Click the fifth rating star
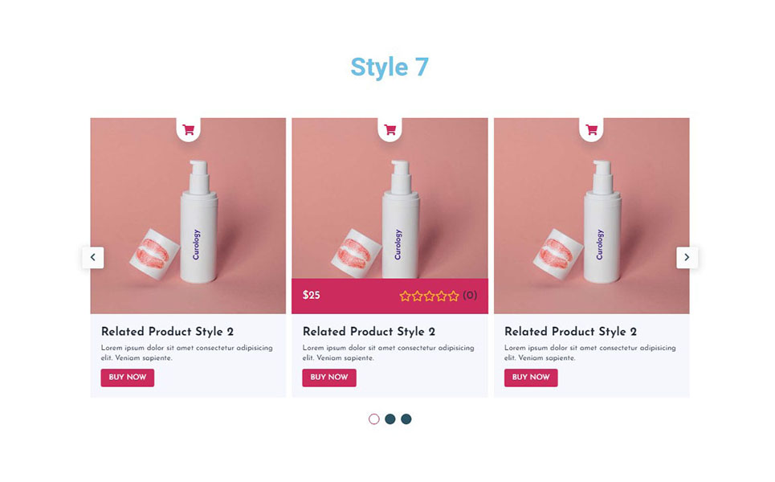The height and width of the screenshot is (482, 775). pyautogui.click(x=454, y=296)
